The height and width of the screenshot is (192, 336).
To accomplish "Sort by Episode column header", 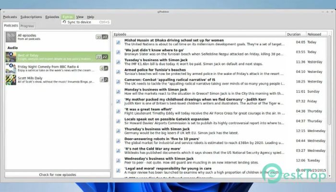I will pyautogui.click(x=199, y=34).
